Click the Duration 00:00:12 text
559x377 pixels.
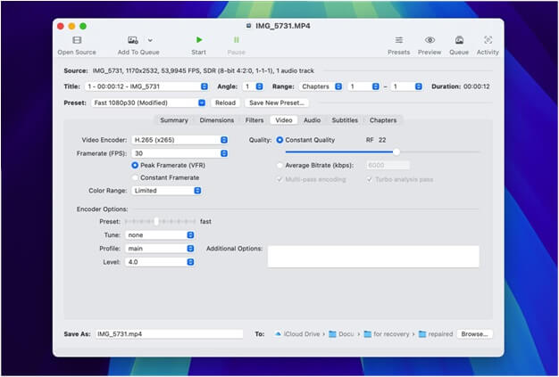click(461, 86)
